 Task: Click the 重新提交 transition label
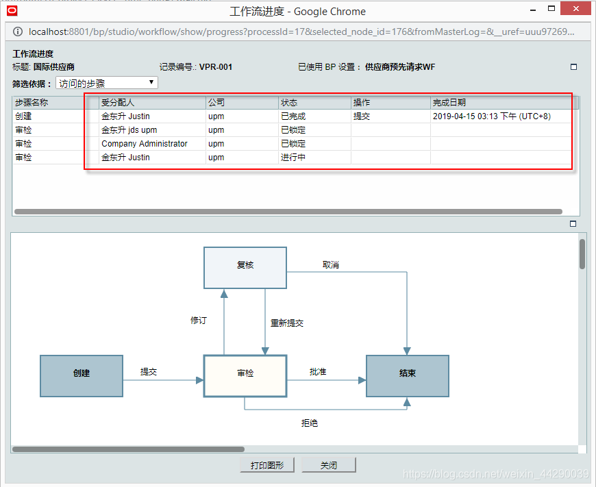pos(287,323)
